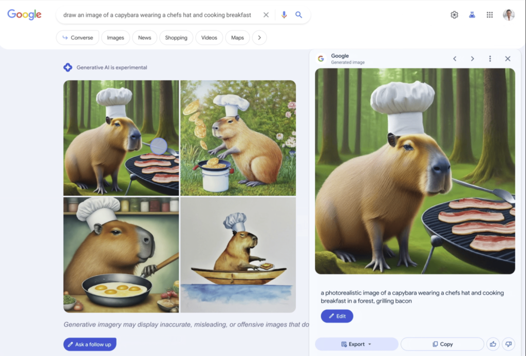The height and width of the screenshot is (356, 526).
Task: Click the Ask a follow up button
Action: point(89,344)
